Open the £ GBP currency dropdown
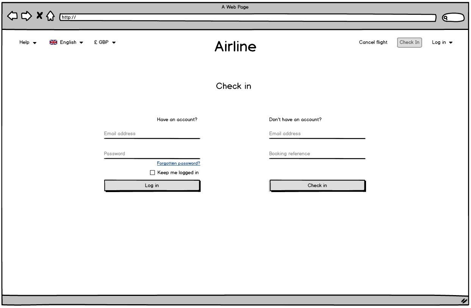Viewport: 471px width, 308px height. coord(105,42)
